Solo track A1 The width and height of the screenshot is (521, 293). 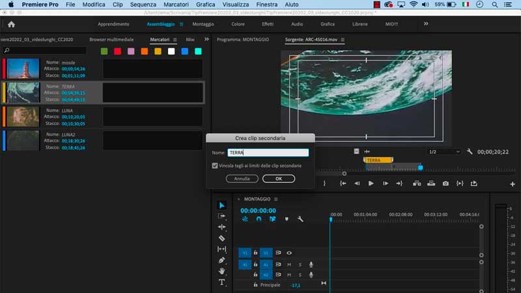coord(300,265)
